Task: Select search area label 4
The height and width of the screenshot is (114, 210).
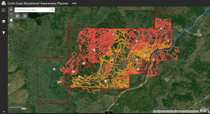Action: 145,55
